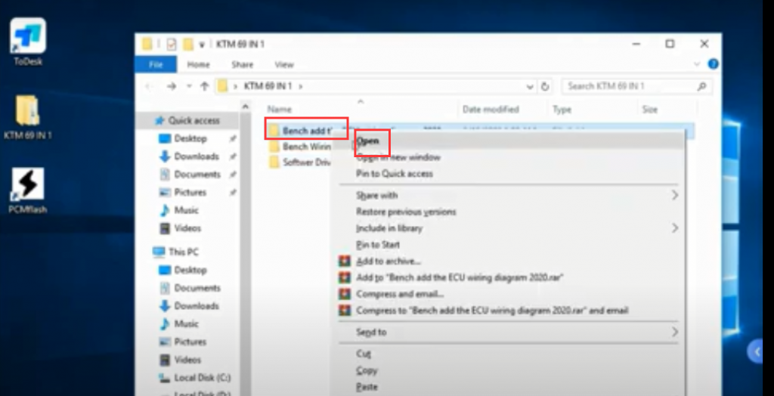Click the Downloads icon under Quick access

pyautogui.click(x=164, y=156)
